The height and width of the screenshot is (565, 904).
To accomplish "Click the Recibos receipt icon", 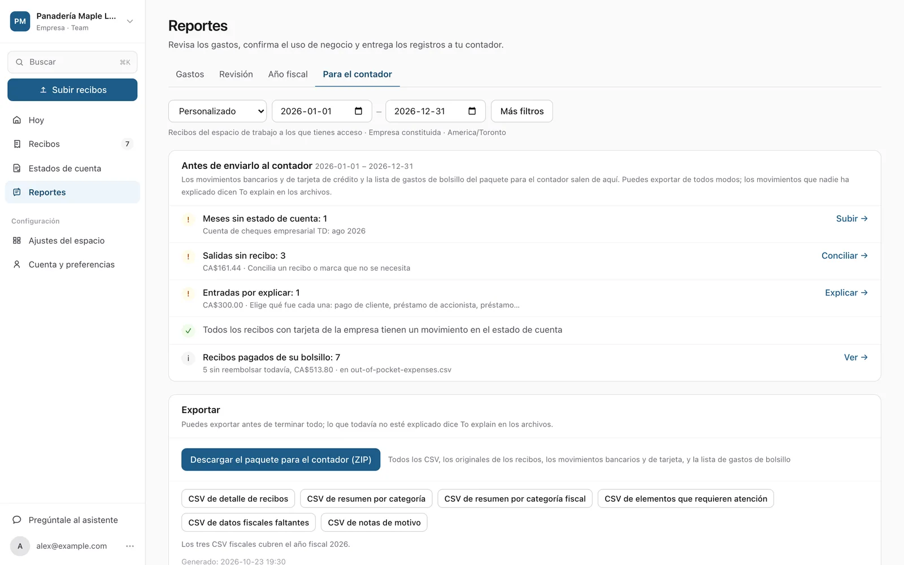I will (x=17, y=144).
